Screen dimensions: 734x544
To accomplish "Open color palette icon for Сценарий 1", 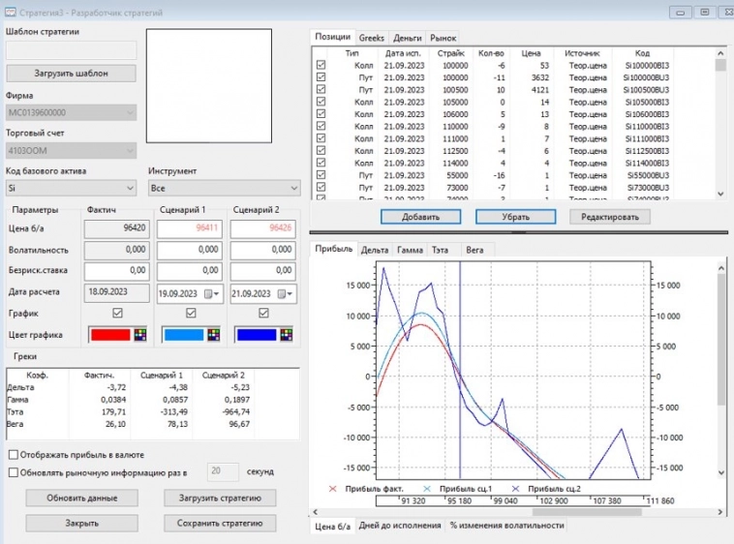I will click(213, 335).
